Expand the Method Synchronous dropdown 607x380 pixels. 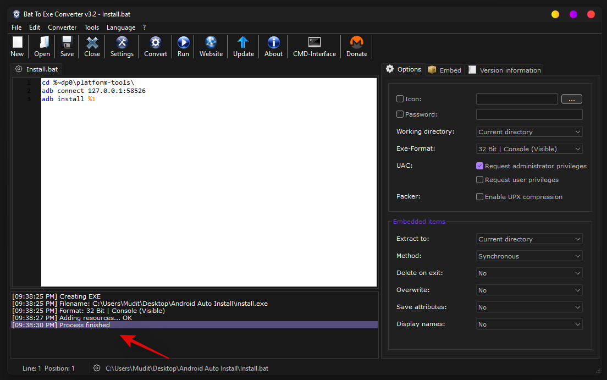tap(529, 256)
